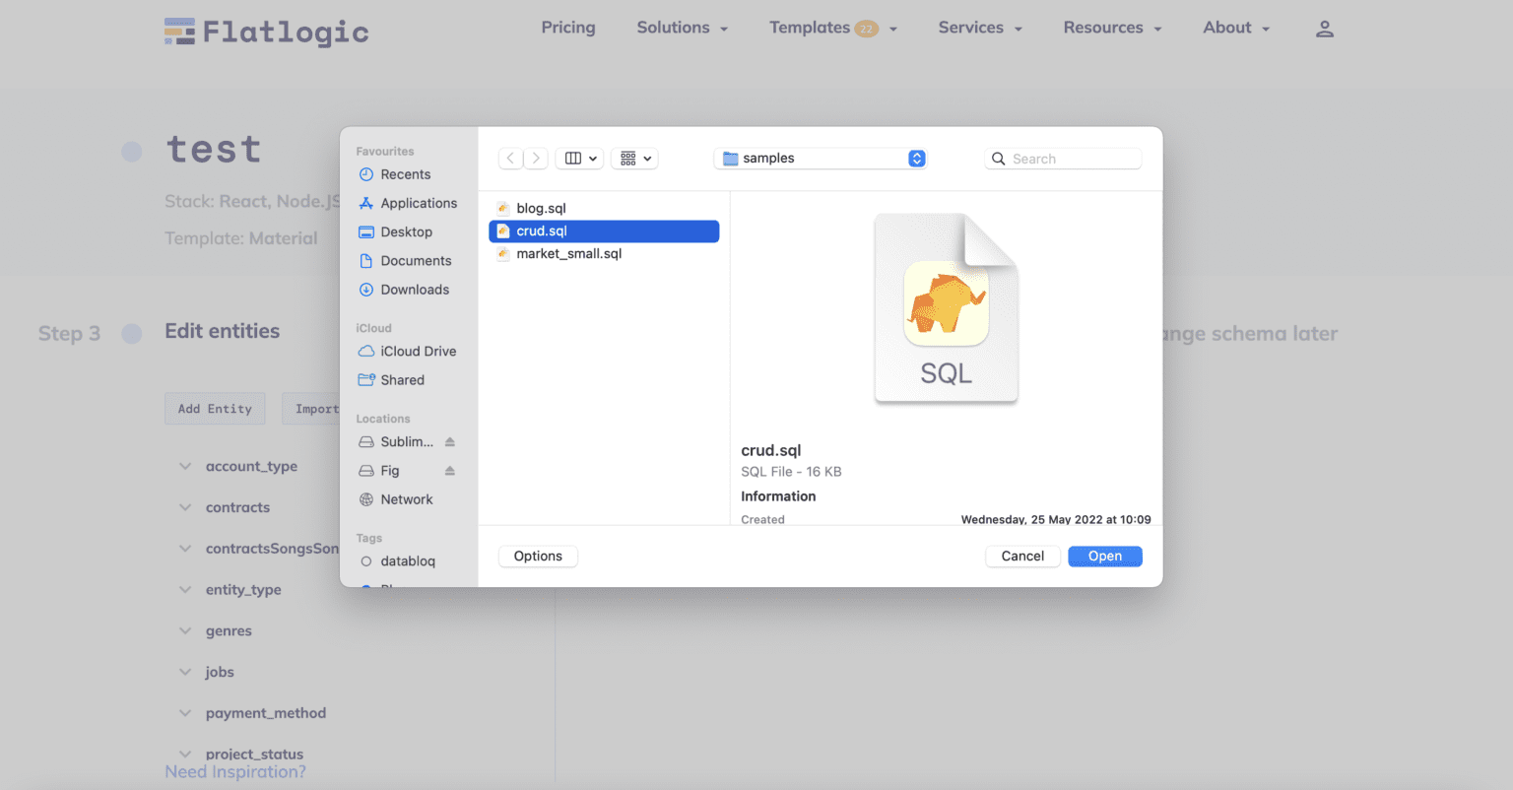
Task: Eject the Sublim... volume
Action: (x=450, y=442)
